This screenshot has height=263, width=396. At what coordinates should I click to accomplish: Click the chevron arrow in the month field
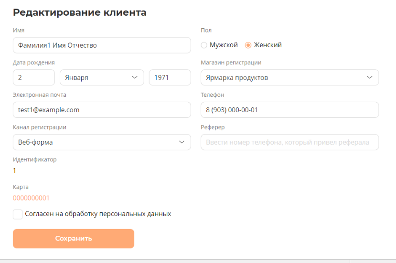pos(134,77)
